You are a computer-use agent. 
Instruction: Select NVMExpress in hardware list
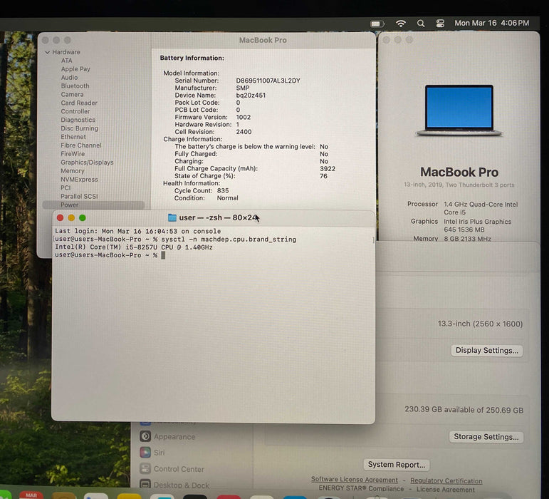(x=79, y=179)
